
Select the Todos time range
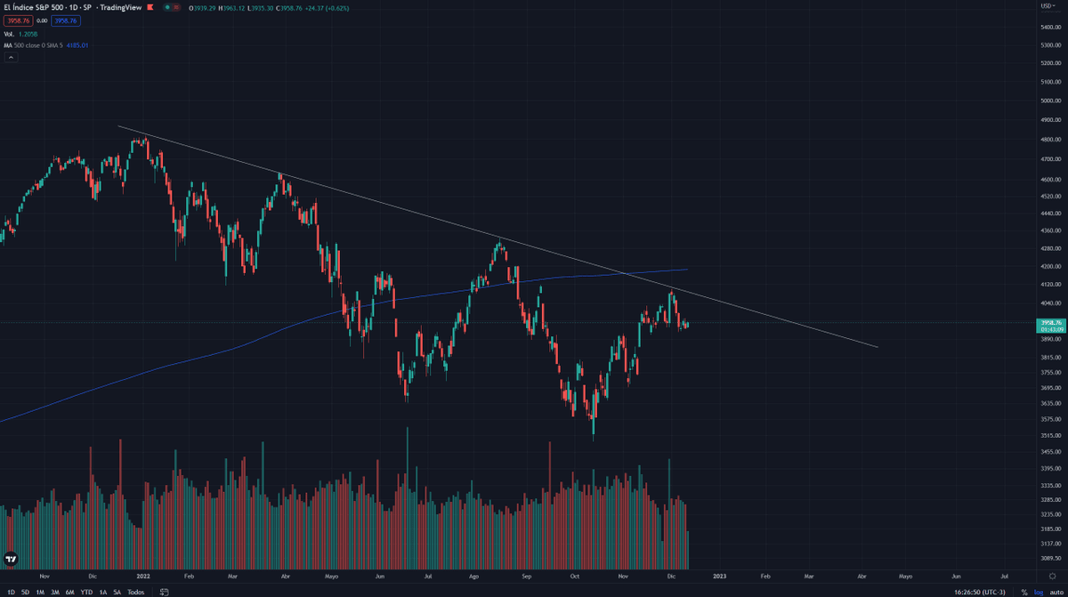click(135, 592)
